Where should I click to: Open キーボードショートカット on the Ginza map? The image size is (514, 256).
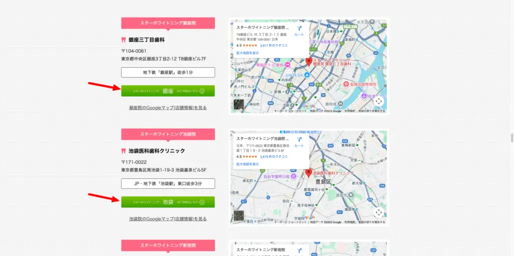click(x=291, y=111)
